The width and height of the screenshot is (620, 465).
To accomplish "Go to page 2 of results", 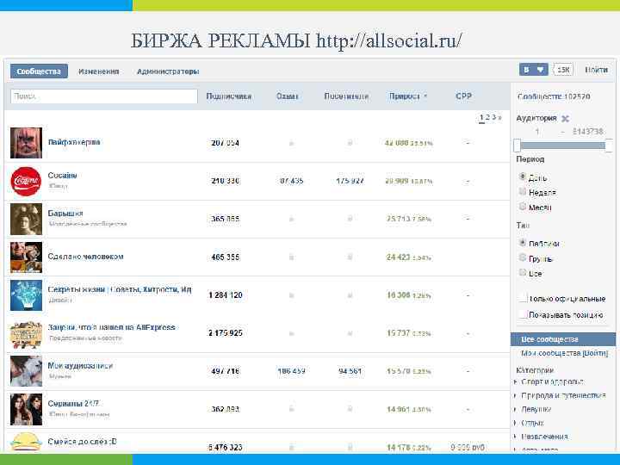I will pyautogui.click(x=487, y=117).
